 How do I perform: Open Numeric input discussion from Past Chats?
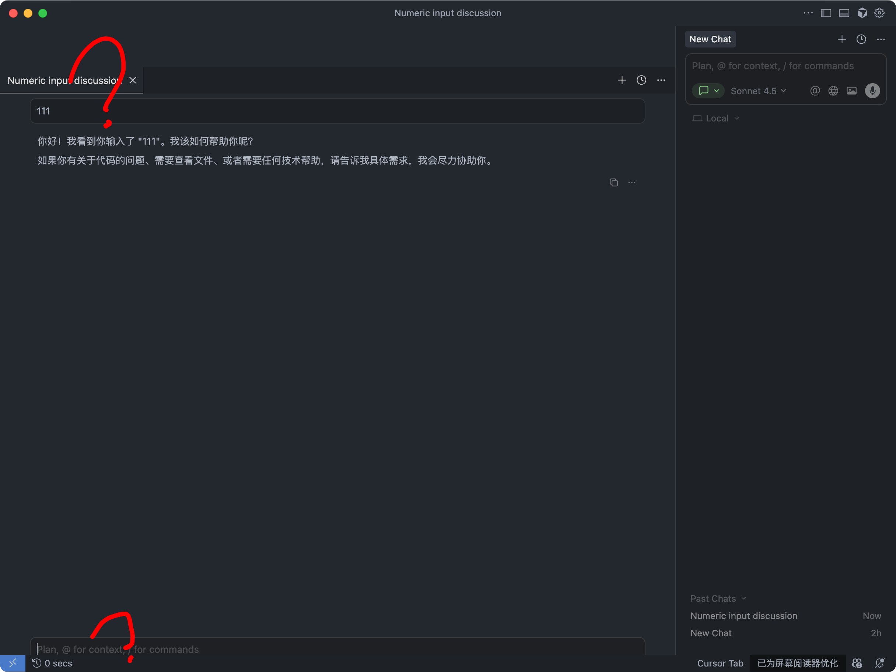pyautogui.click(x=743, y=616)
